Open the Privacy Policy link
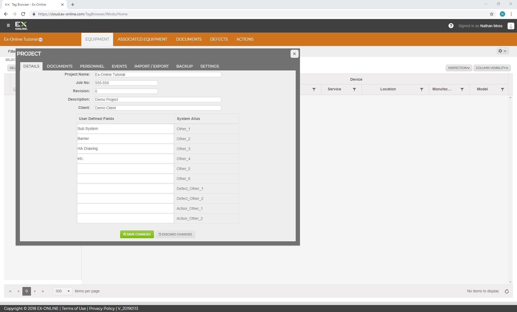The image size is (517, 312). pyautogui.click(x=102, y=308)
